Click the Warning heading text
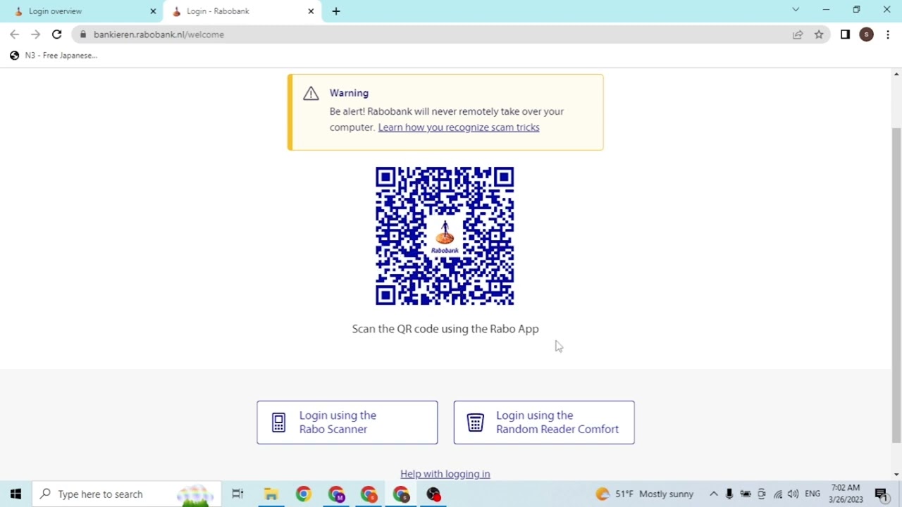The height and width of the screenshot is (507, 902). tap(349, 93)
